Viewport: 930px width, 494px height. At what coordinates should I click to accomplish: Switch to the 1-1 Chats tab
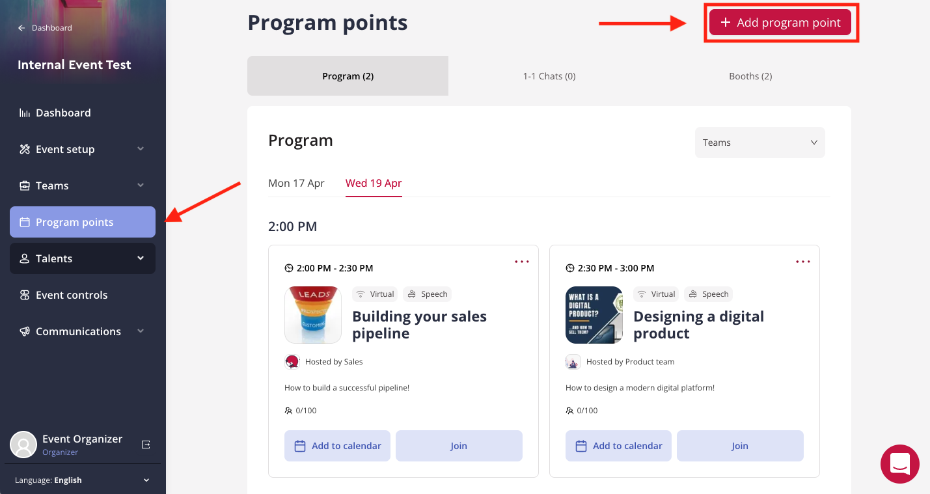(549, 76)
